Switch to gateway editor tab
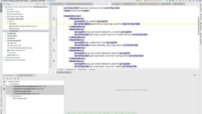 point(117,4)
